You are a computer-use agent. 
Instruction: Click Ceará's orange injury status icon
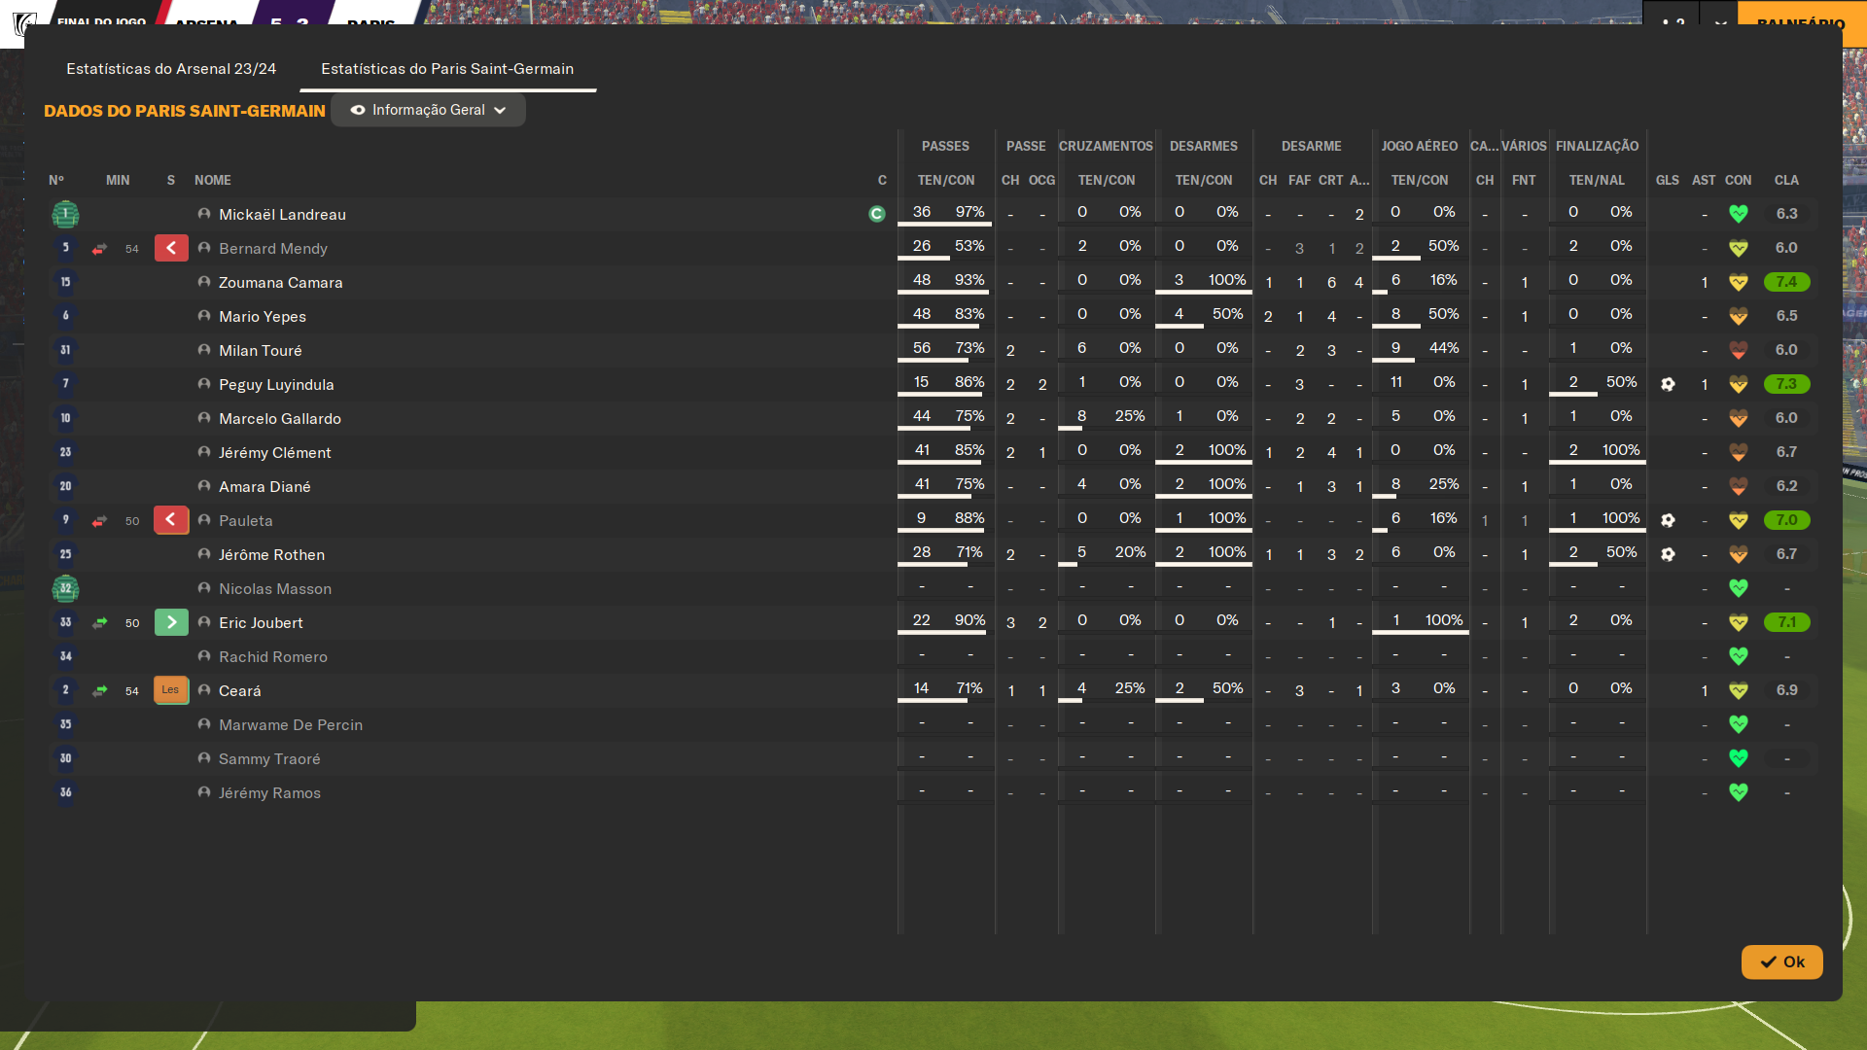(x=171, y=690)
